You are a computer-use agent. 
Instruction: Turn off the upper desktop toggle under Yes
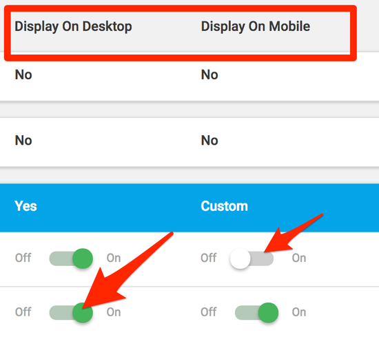pyautogui.click(x=71, y=258)
